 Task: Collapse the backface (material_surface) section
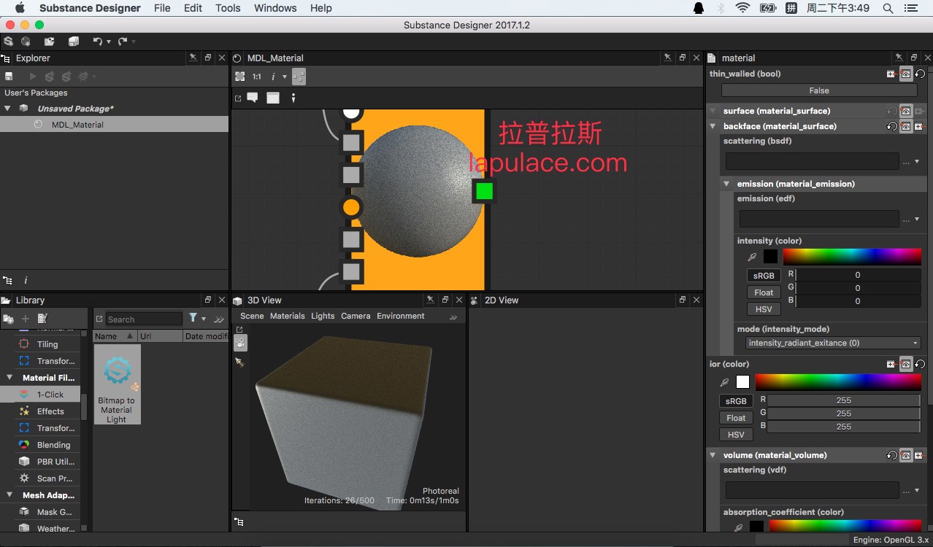[x=713, y=126]
